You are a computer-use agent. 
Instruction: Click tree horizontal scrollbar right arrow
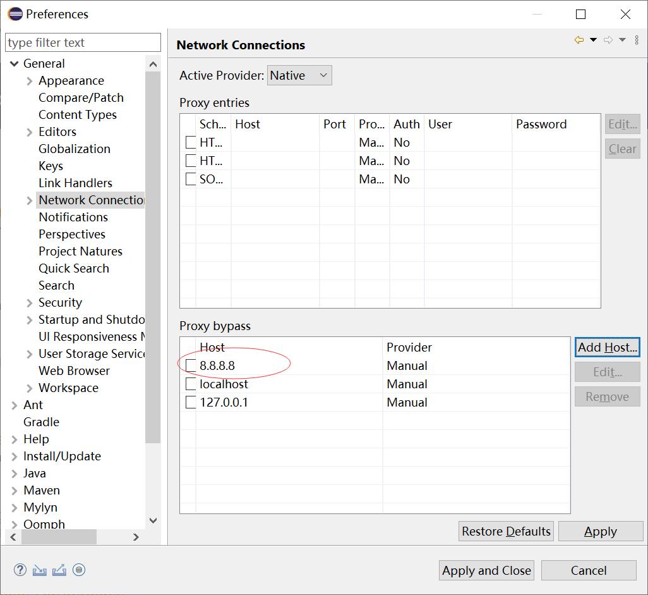click(136, 537)
